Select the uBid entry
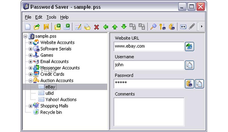This screenshot has width=228, height=132. click(x=49, y=93)
